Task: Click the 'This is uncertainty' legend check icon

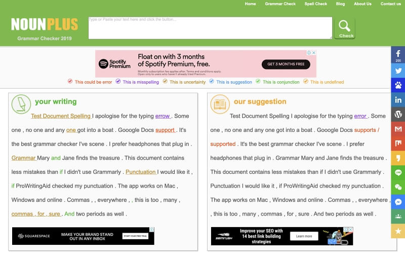Action: coord(165,81)
